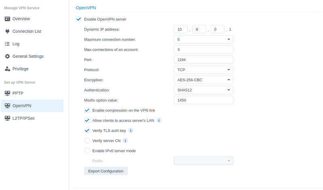
Task: Click the Log list icon
Action: pos(7,44)
